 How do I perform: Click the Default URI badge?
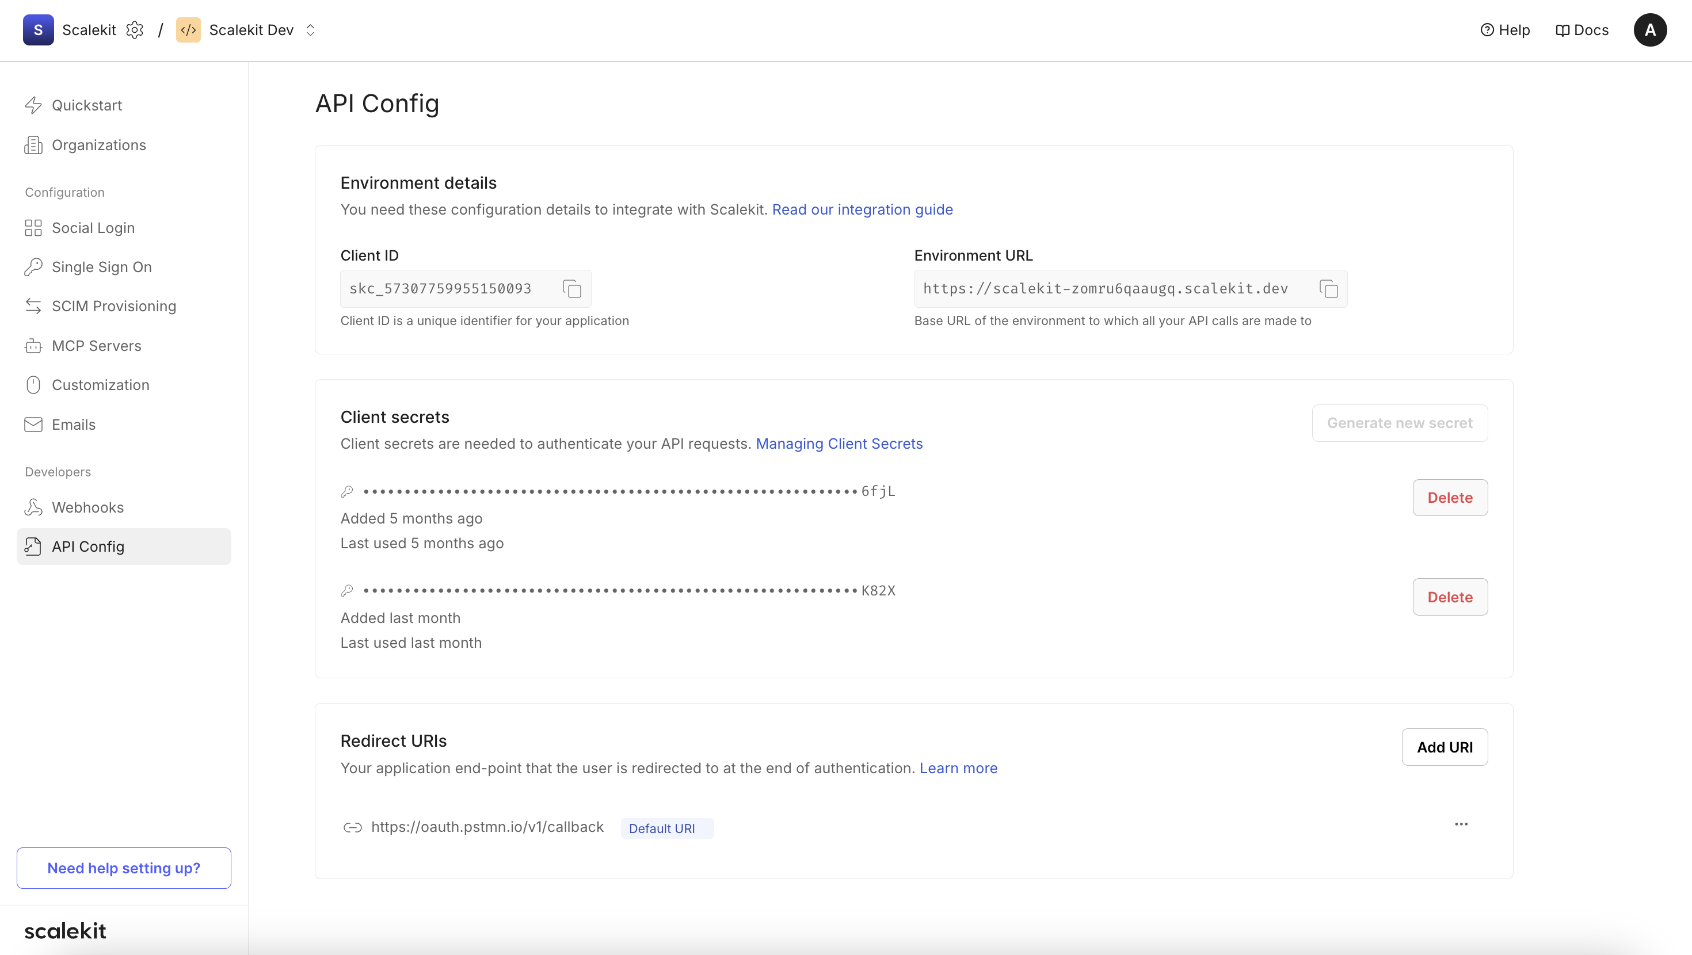668,828
